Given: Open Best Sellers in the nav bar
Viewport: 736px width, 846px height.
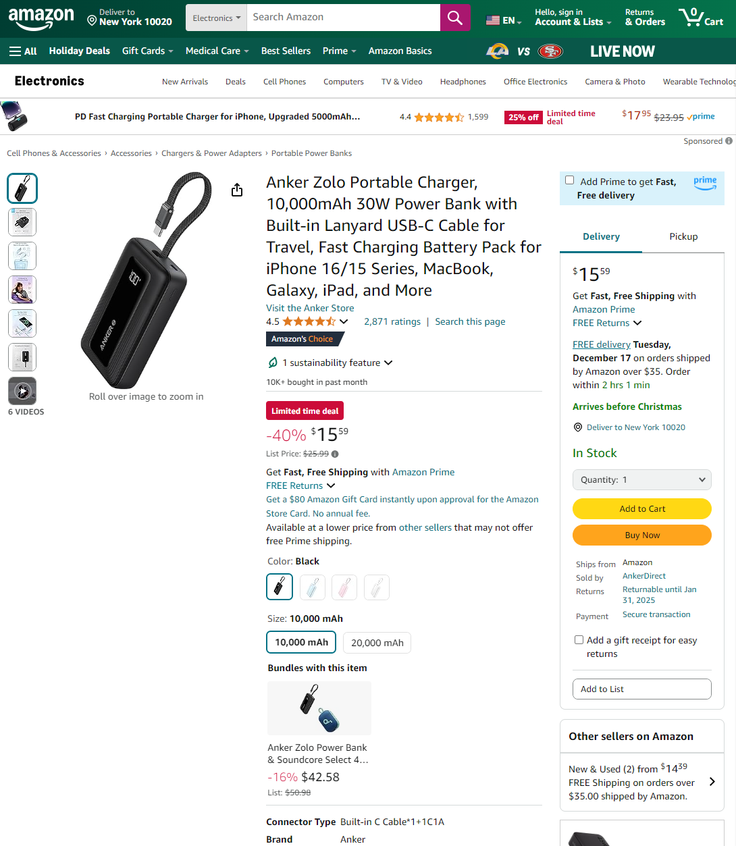Looking at the screenshot, I should click(286, 51).
